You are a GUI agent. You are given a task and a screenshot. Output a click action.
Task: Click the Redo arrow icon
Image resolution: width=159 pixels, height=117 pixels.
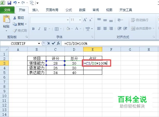(x=23, y=3)
